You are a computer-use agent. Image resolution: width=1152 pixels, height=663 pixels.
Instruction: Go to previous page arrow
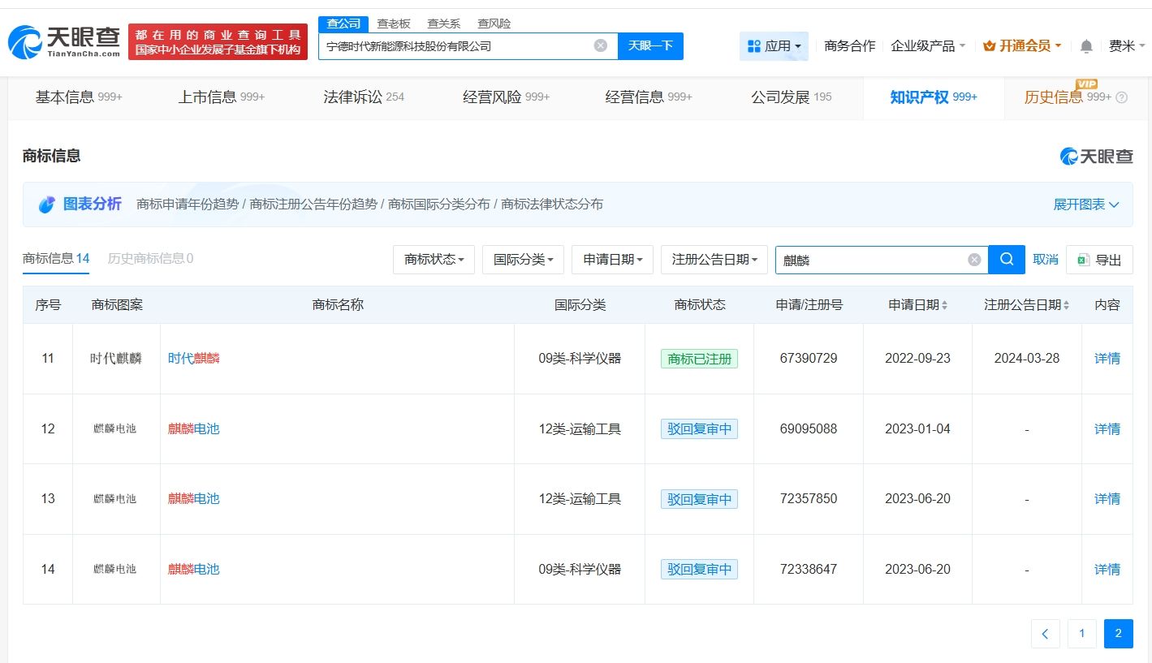pos(1046,634)
